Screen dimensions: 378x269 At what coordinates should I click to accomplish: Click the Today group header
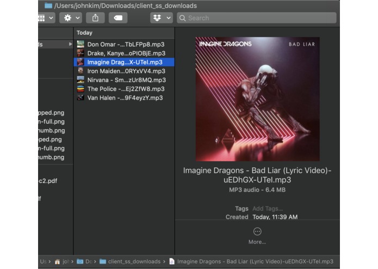tap(84, 33)
